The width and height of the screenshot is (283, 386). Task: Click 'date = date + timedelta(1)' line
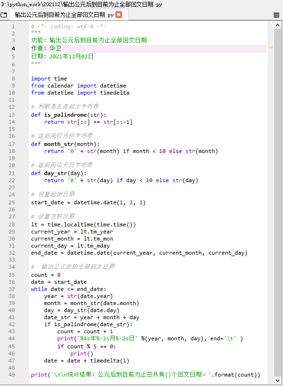(x=87, y=361)
